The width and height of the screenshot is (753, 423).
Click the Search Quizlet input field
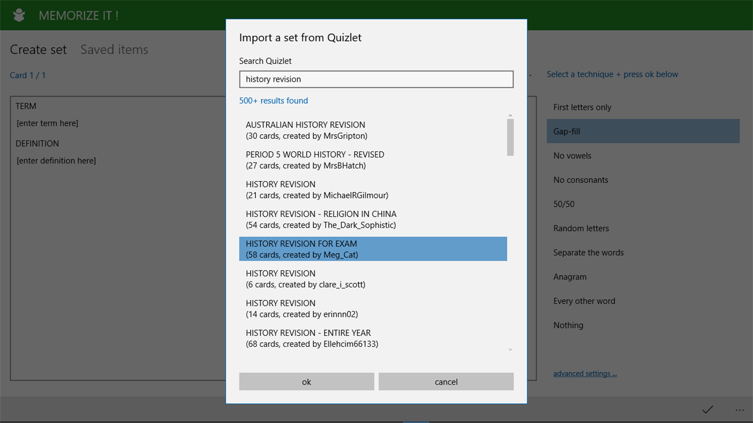[376, 79]
